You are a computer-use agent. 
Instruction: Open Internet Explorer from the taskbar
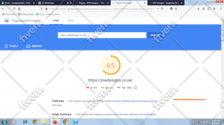pos(25,122)
